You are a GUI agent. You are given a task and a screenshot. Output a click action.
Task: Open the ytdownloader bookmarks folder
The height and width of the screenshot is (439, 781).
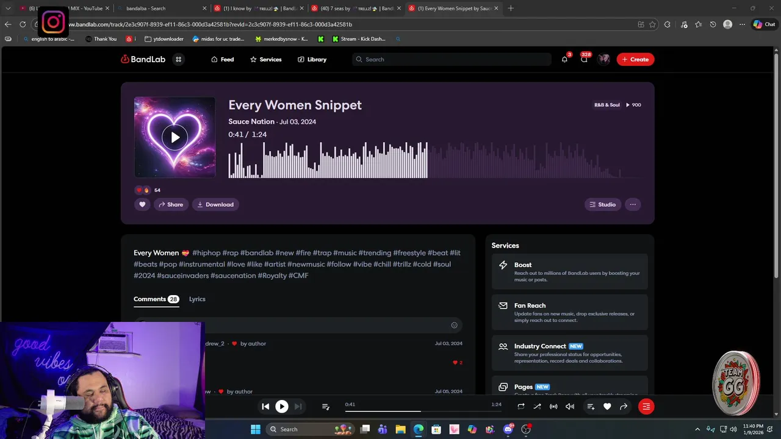coord(164,39)
